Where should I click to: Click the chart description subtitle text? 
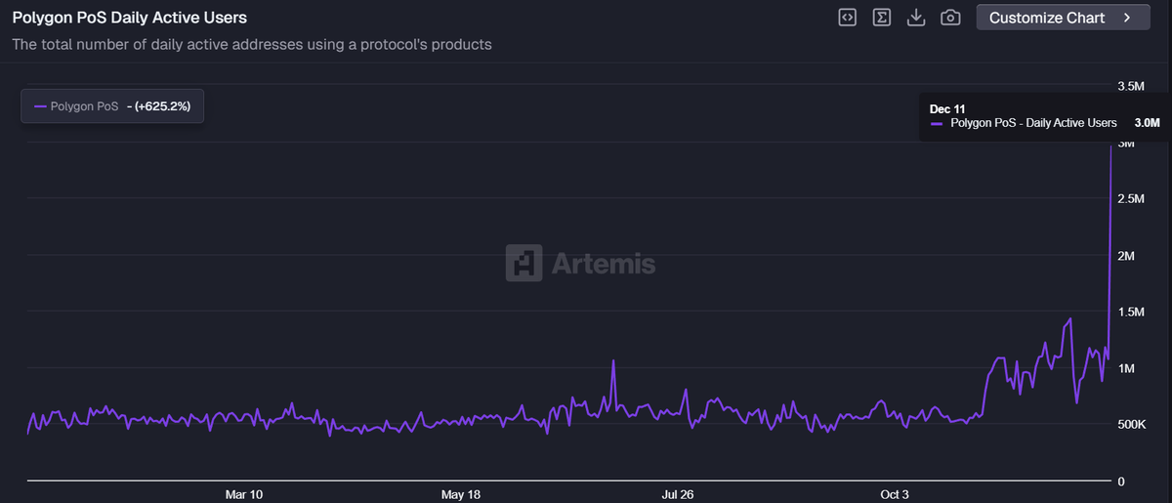[x=251, y=44]
